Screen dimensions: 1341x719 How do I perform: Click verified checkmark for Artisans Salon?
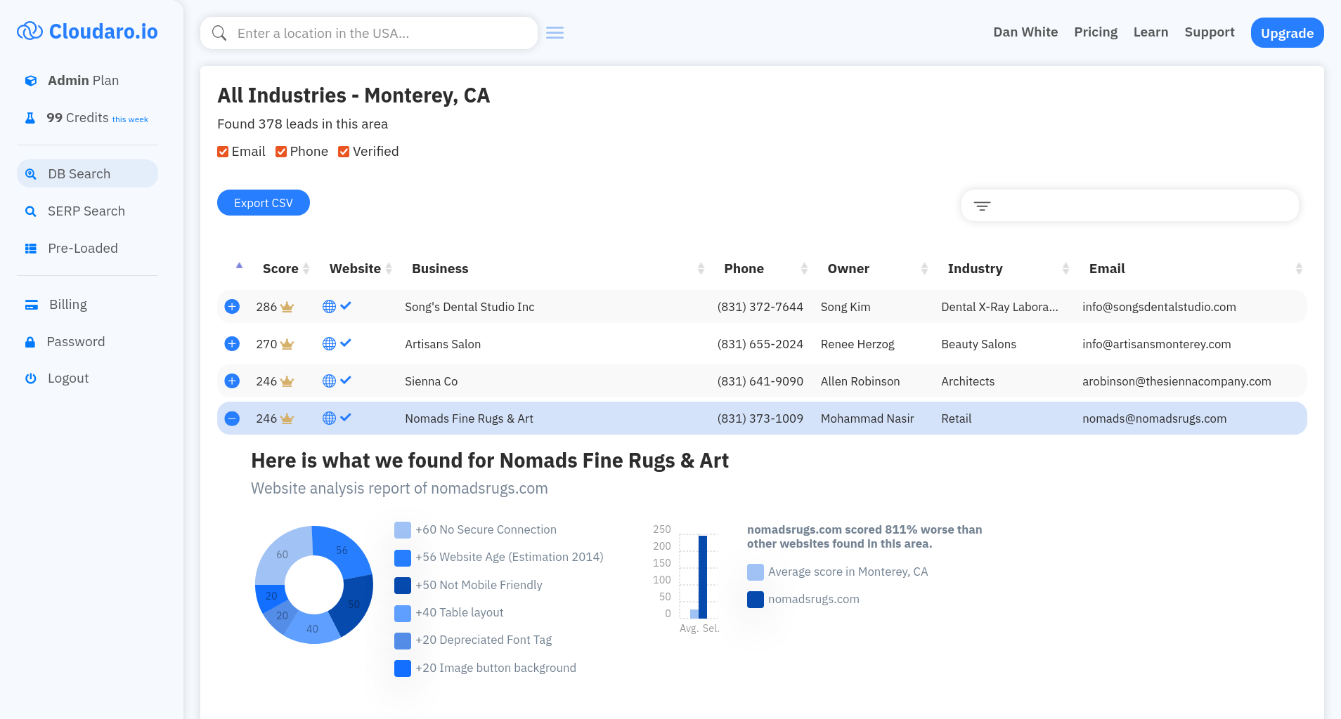pyautogui.click(x=346, y=343)
